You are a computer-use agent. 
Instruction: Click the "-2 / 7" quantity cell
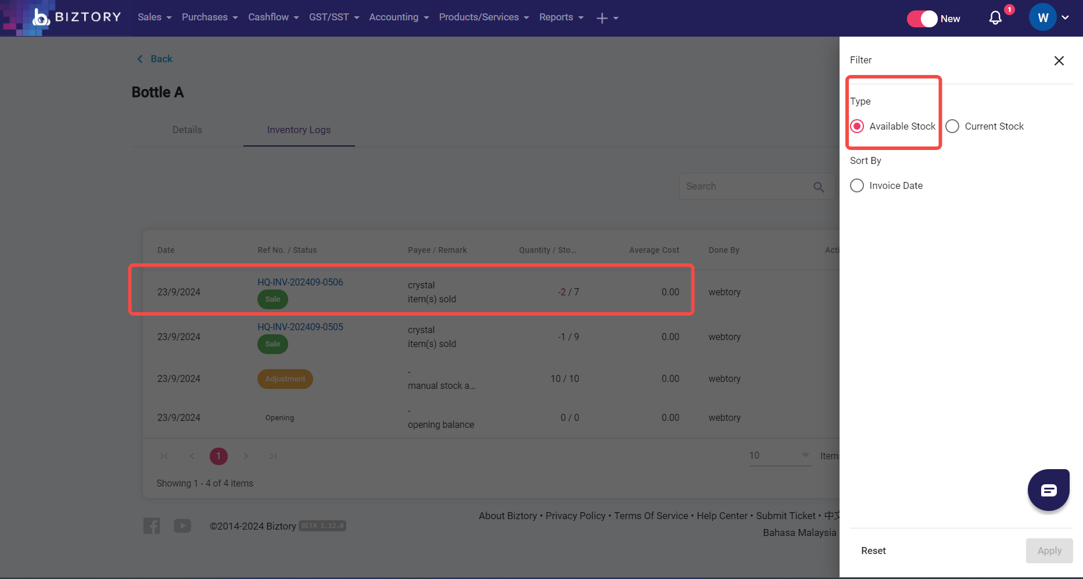pos(569,292)
